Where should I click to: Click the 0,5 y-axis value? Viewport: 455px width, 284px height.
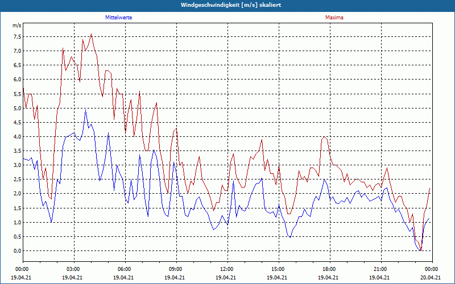pyautogui.click(x=17, y=236)
